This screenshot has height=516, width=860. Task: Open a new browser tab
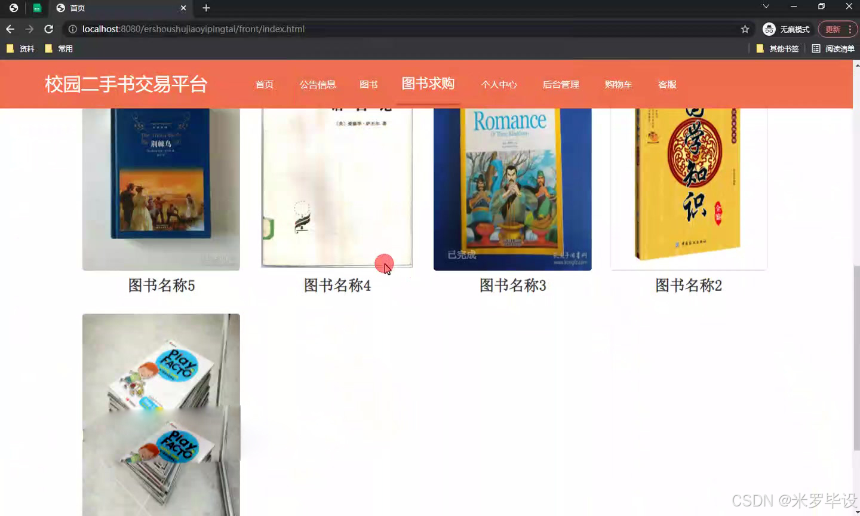click(x=206, y=8)
